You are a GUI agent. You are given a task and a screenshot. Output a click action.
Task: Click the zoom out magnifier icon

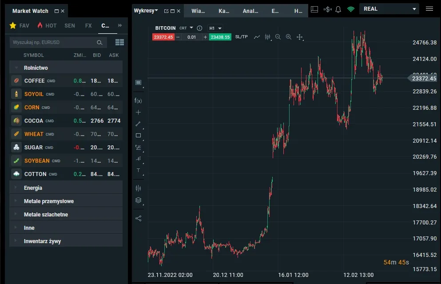pyautogui.click(x=278, y=37)
